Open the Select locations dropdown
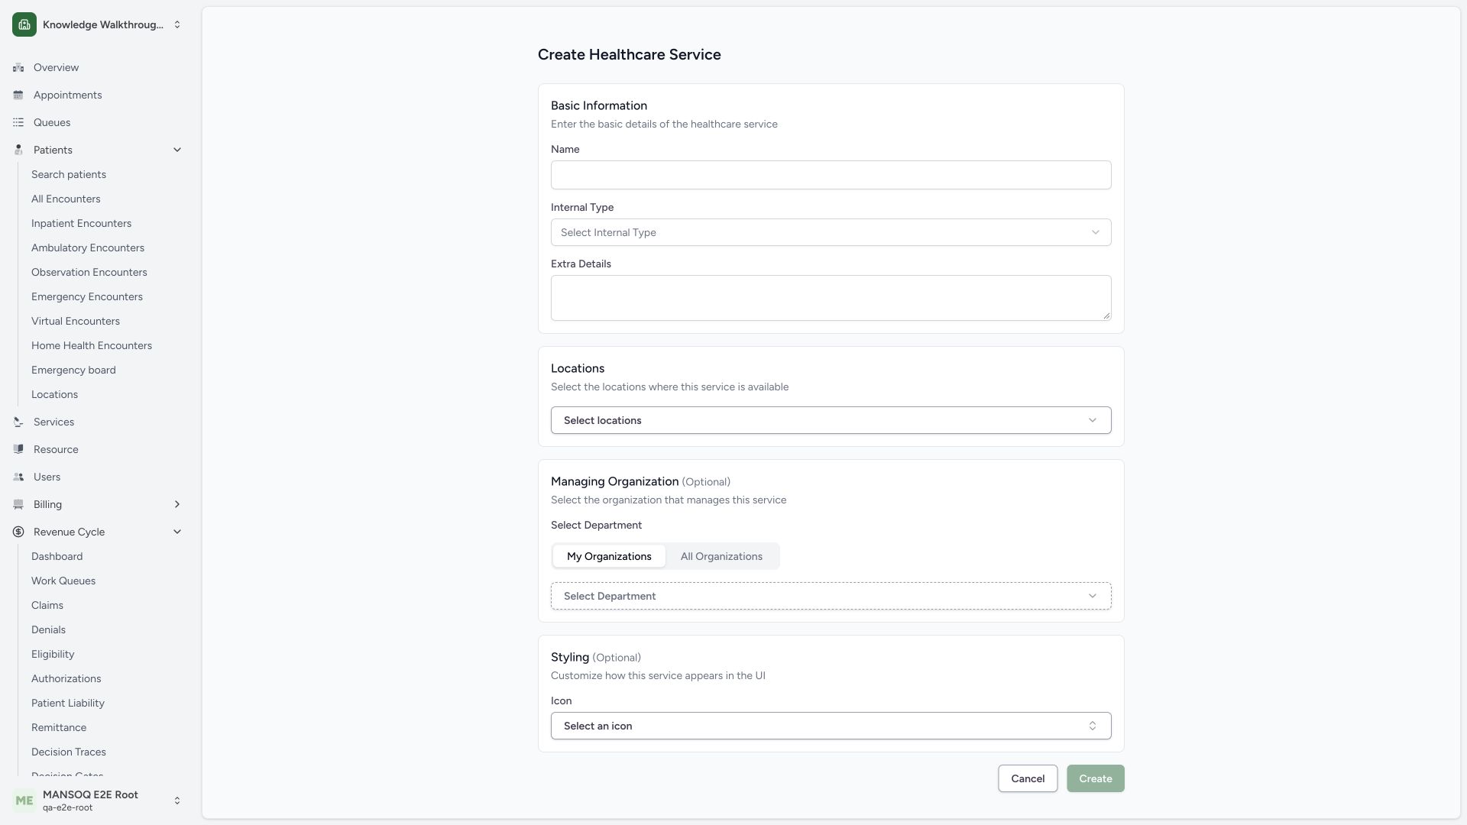Screen dimensions: 1467x825 coord(831,420)
